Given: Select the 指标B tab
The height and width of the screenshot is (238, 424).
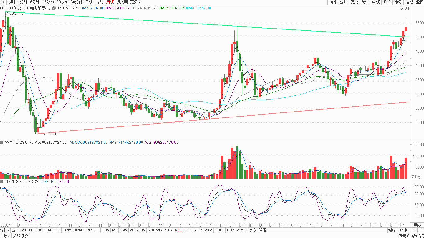Looking at the screenshot, I should coord(393,230).
